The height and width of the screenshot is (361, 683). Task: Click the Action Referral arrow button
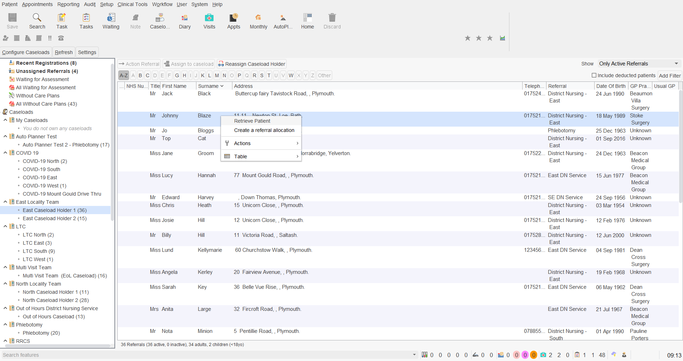[139, 64]
